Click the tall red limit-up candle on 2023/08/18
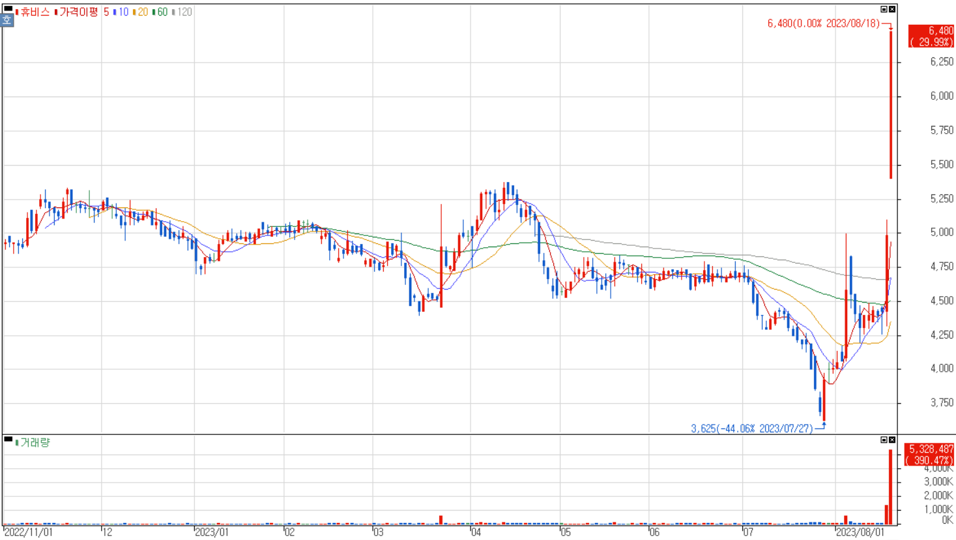Image resolution: width=956 pixels, height=540 pixels. (891, 104)
